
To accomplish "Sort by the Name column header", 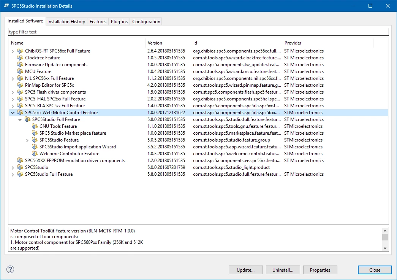I will click(x=77, y=43).
